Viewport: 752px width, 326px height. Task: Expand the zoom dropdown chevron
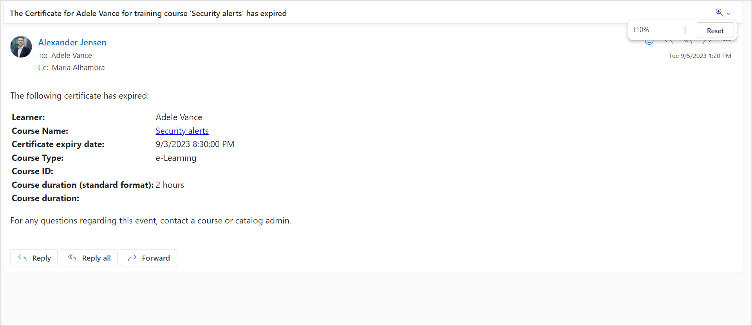point(728,14)
